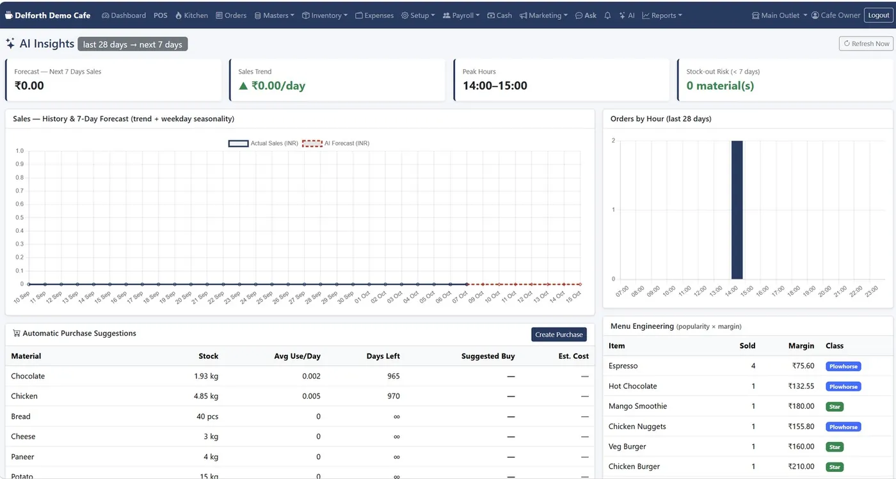Click the Sales Trend ₹0.00/day value

point(272,86)
